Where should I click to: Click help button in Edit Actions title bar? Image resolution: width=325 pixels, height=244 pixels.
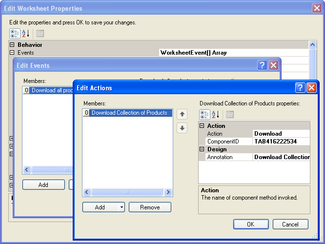tap(300, 88)
